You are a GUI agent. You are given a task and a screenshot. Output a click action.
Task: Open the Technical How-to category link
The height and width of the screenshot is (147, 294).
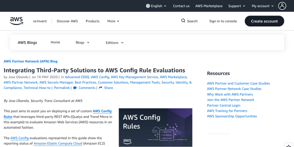[x=37, y=88]
